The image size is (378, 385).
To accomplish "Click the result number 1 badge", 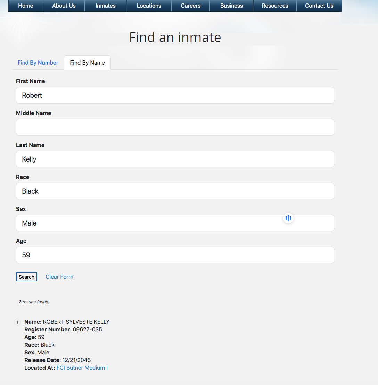I will 17,322.
